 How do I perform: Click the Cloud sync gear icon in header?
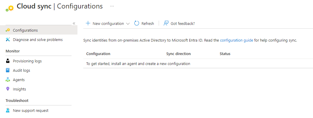point(10,8)
